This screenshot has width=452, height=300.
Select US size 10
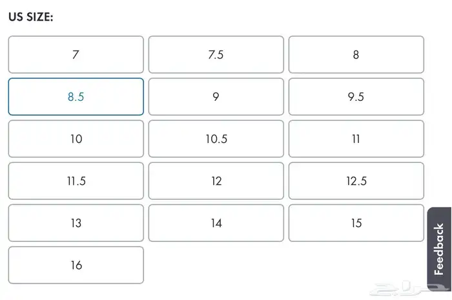76,138
